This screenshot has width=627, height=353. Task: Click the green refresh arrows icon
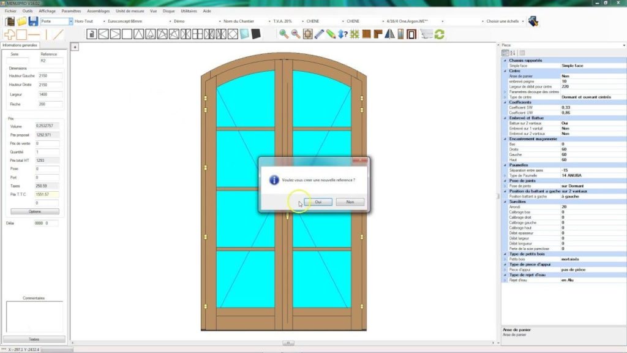pyautogui.click(x=438, y=34)
